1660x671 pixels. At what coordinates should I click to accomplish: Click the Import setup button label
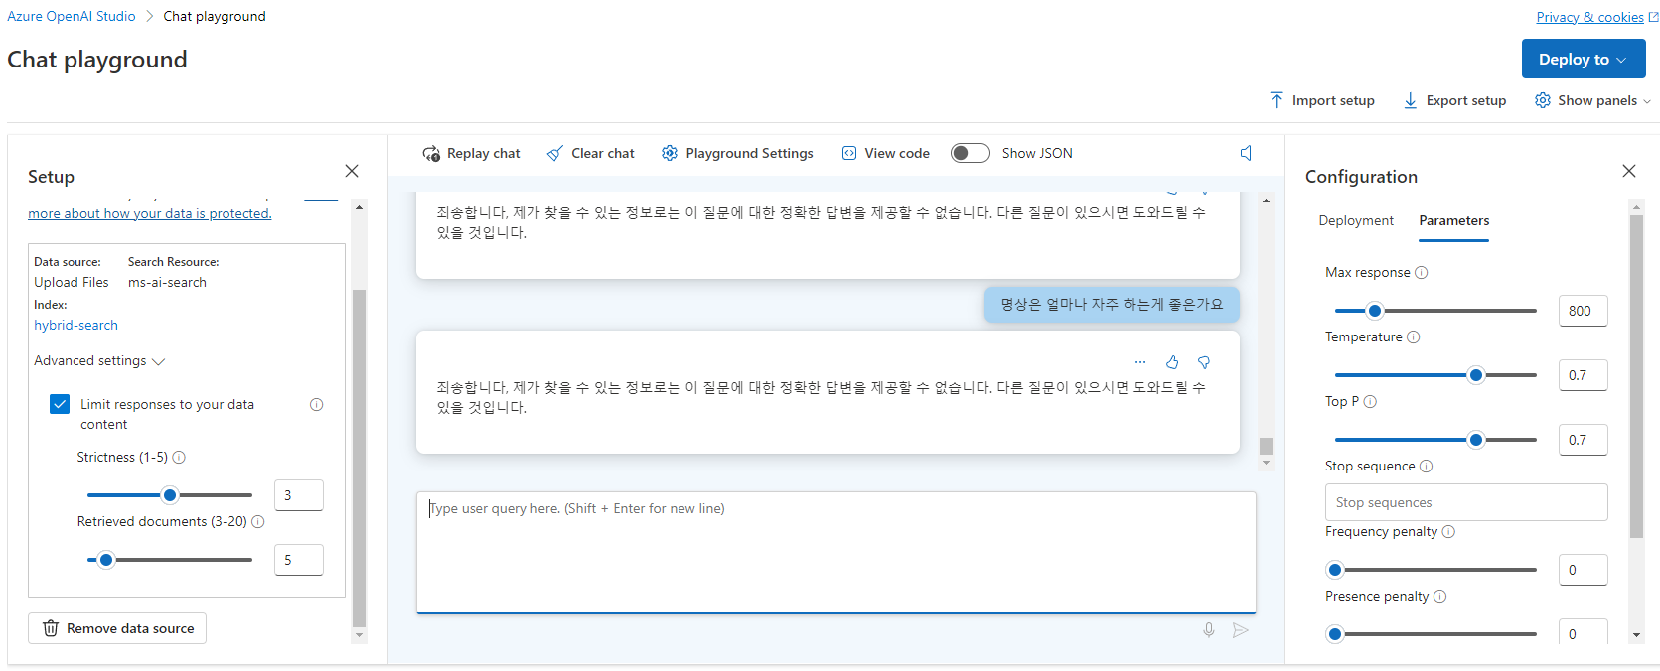1333,100
